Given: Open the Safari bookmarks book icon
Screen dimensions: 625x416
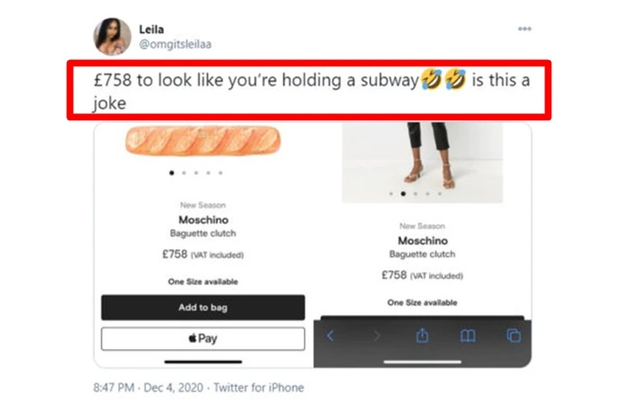Looking at the screenshot, I should 468,336.
